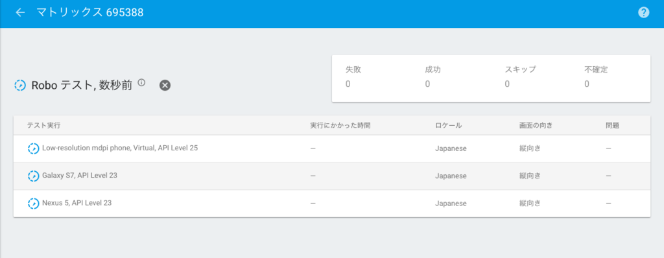This screenshot has width=664, height=258.
Task: Click the 問題 column header
Action: pyautogui.click(x=613, y=125)
